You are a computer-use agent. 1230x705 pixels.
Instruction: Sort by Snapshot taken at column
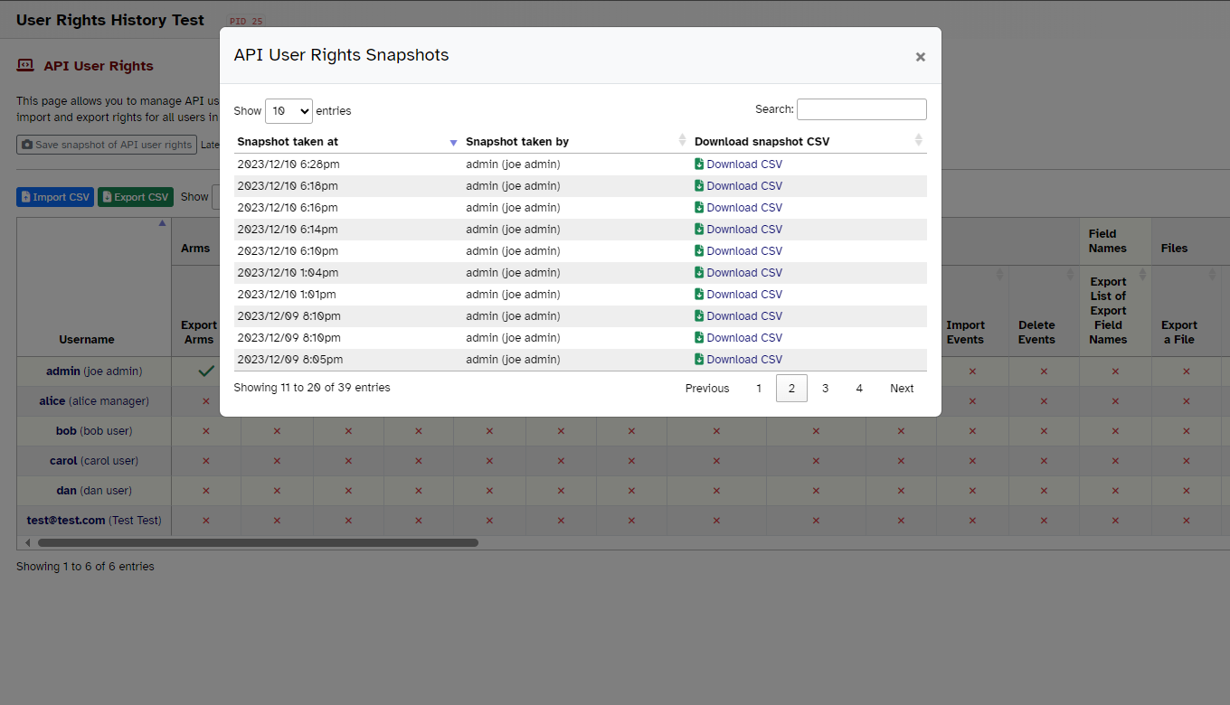[x=347, y=142]
